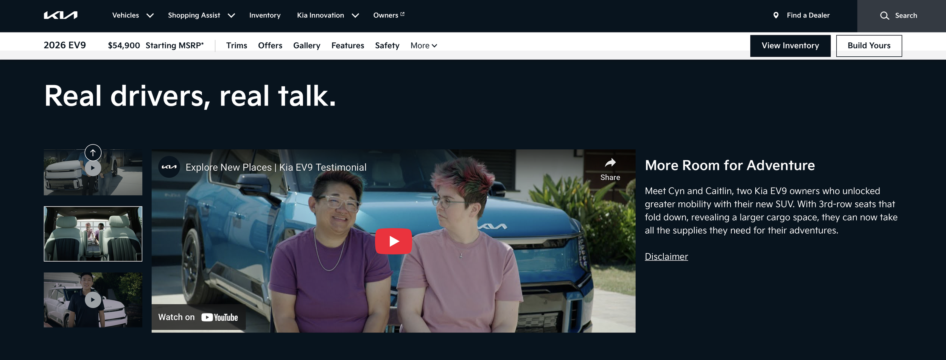
Task: Expand the Vehicles menu chevron
Action: tap(150, 16)
